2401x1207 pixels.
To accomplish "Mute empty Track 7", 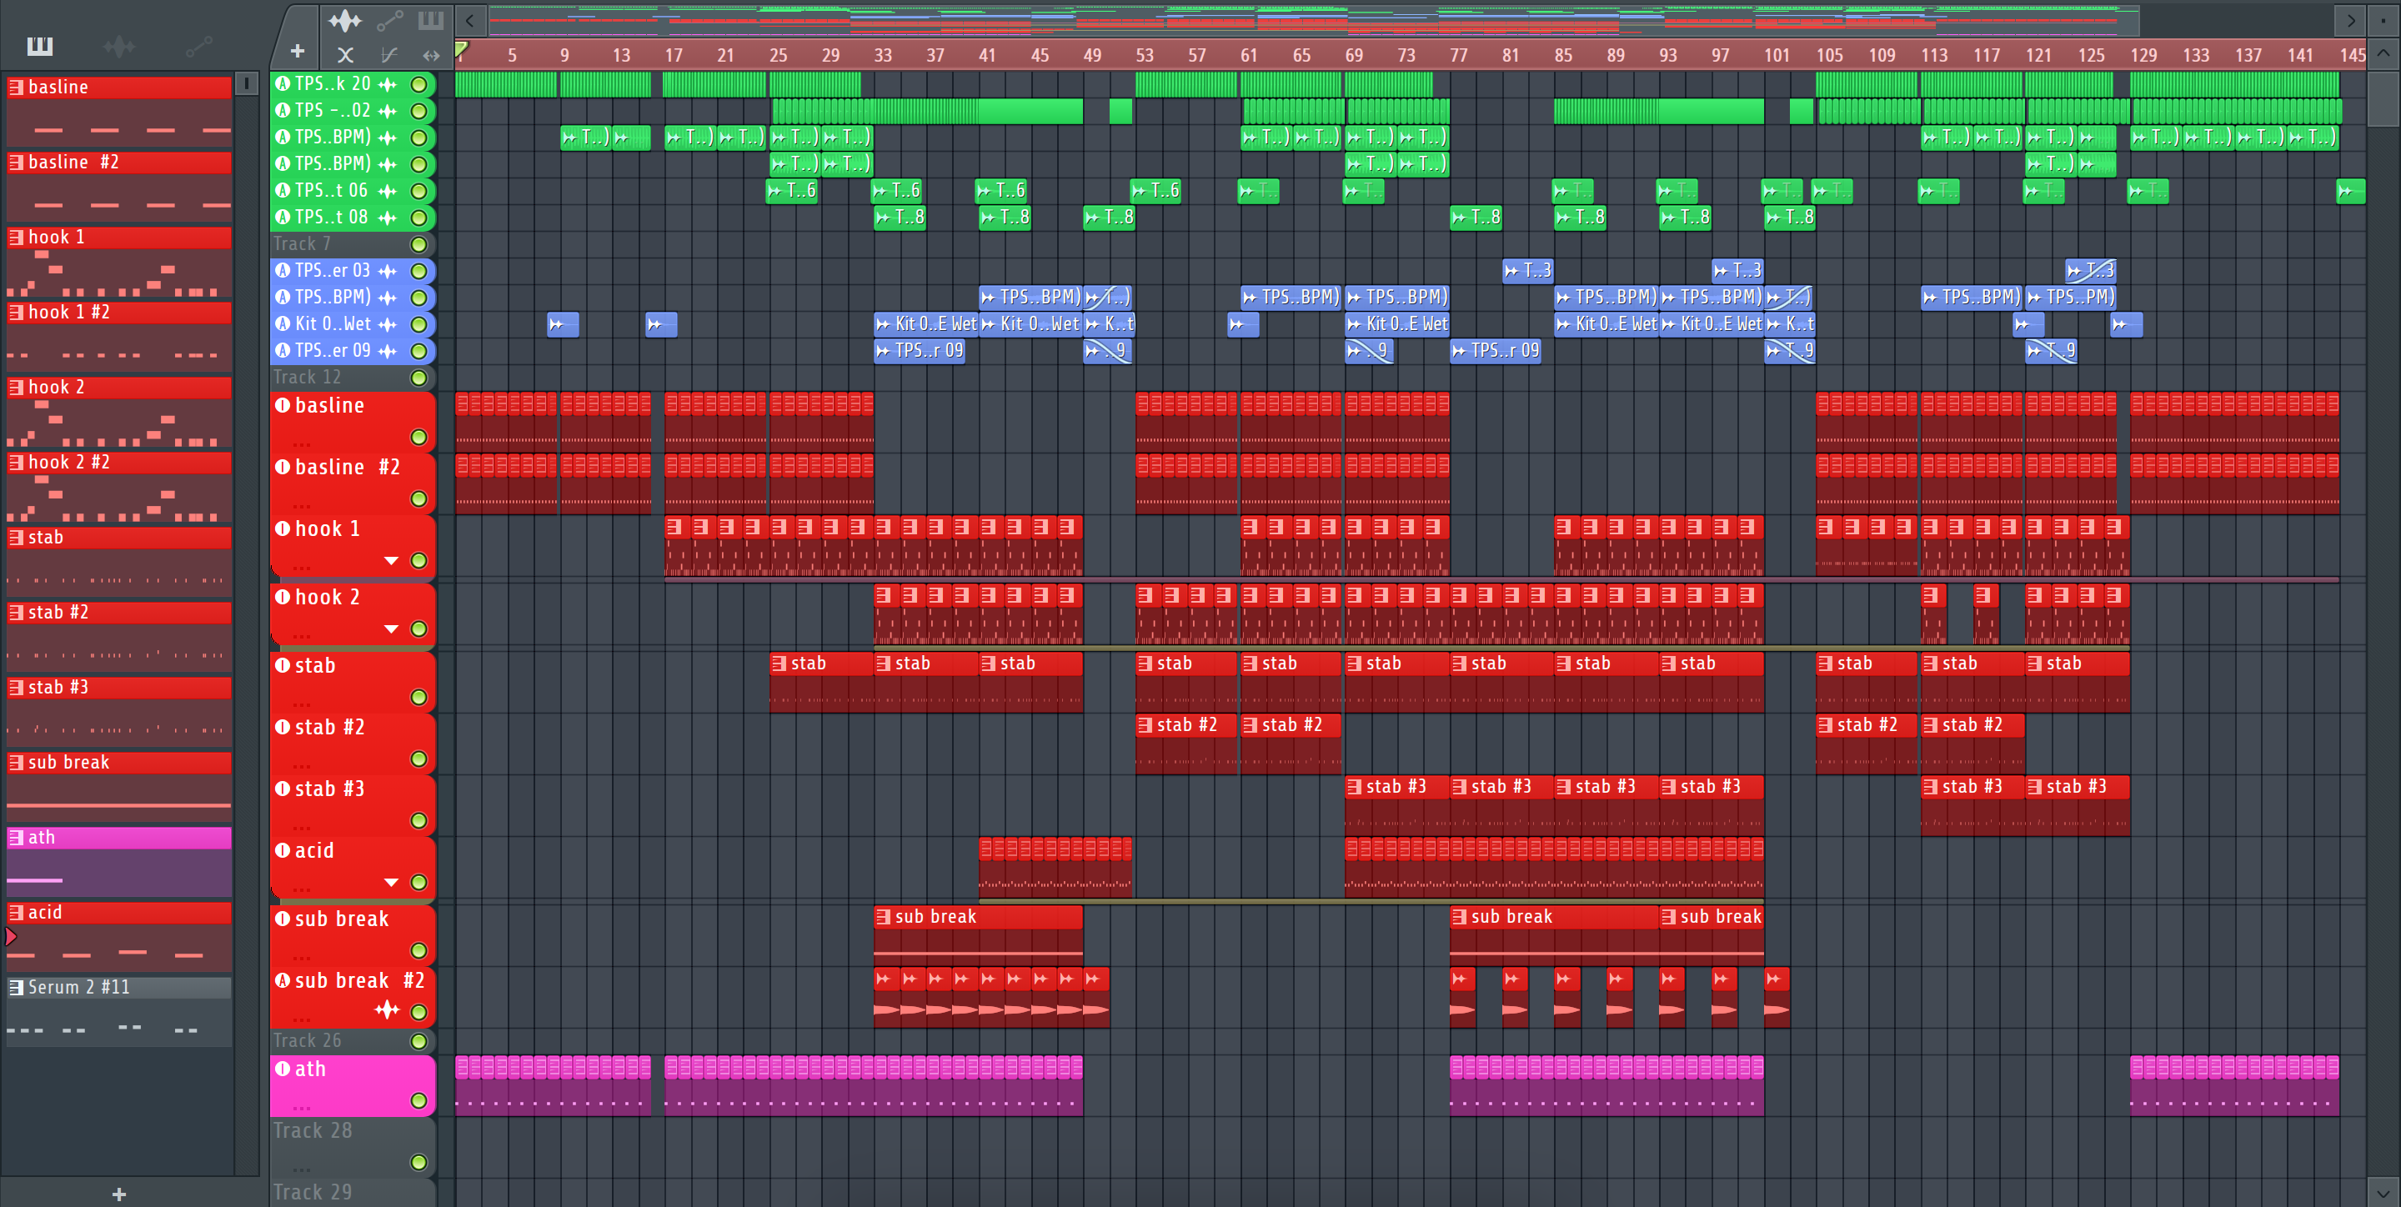I will pos(419,244).
